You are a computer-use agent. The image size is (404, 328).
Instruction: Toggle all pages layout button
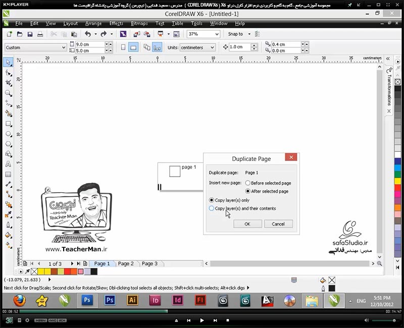pos(147,47)
